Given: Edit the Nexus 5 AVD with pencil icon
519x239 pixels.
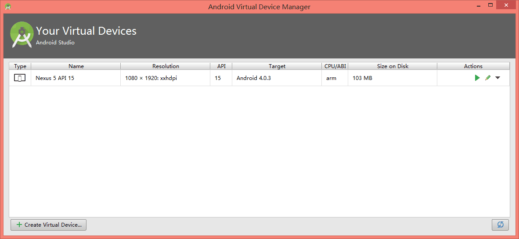Looking at the screenshot, I should (487, 78).
